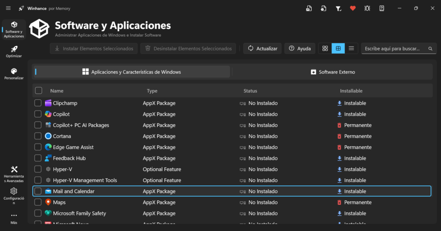
Task: Open Herramientas Avanzadas in sidebar
Action: click(14, 174)
